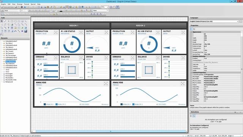Select Tile_Trends1 in the Elements tree
This screenshot has width=243, height=137.
[x=9, y=51]
